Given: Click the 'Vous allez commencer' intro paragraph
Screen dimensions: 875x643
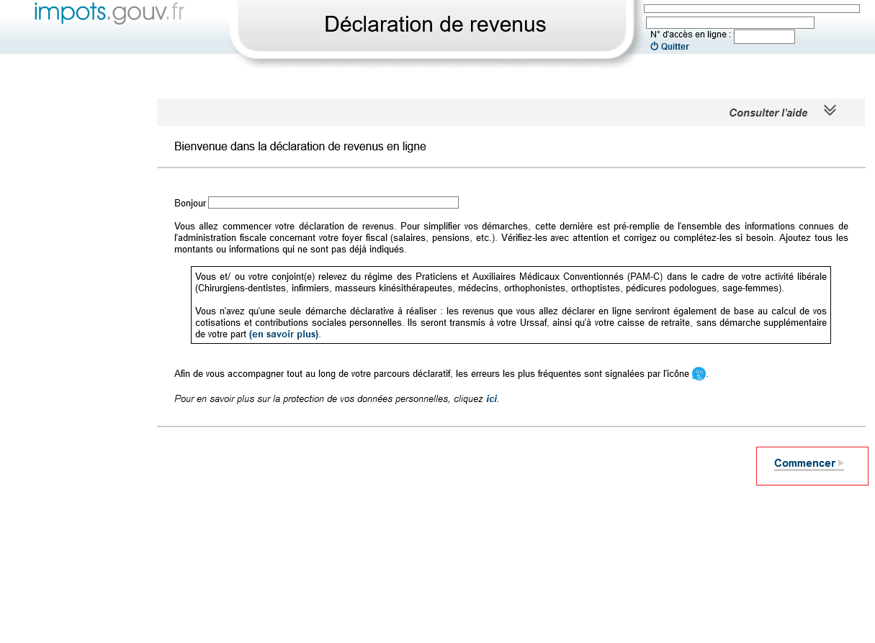Looking at the screenshot, I should point(511,237).
